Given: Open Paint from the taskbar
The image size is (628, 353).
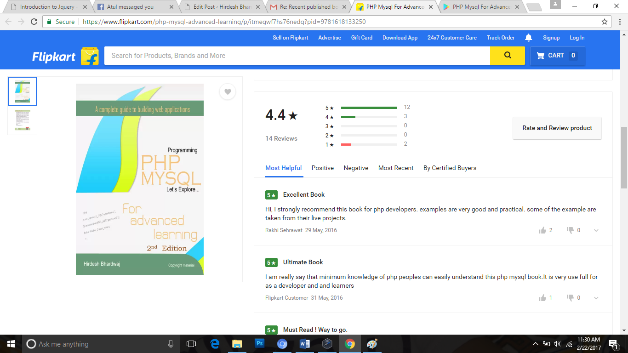Looking at the screenshot, I should click(372, 344).
